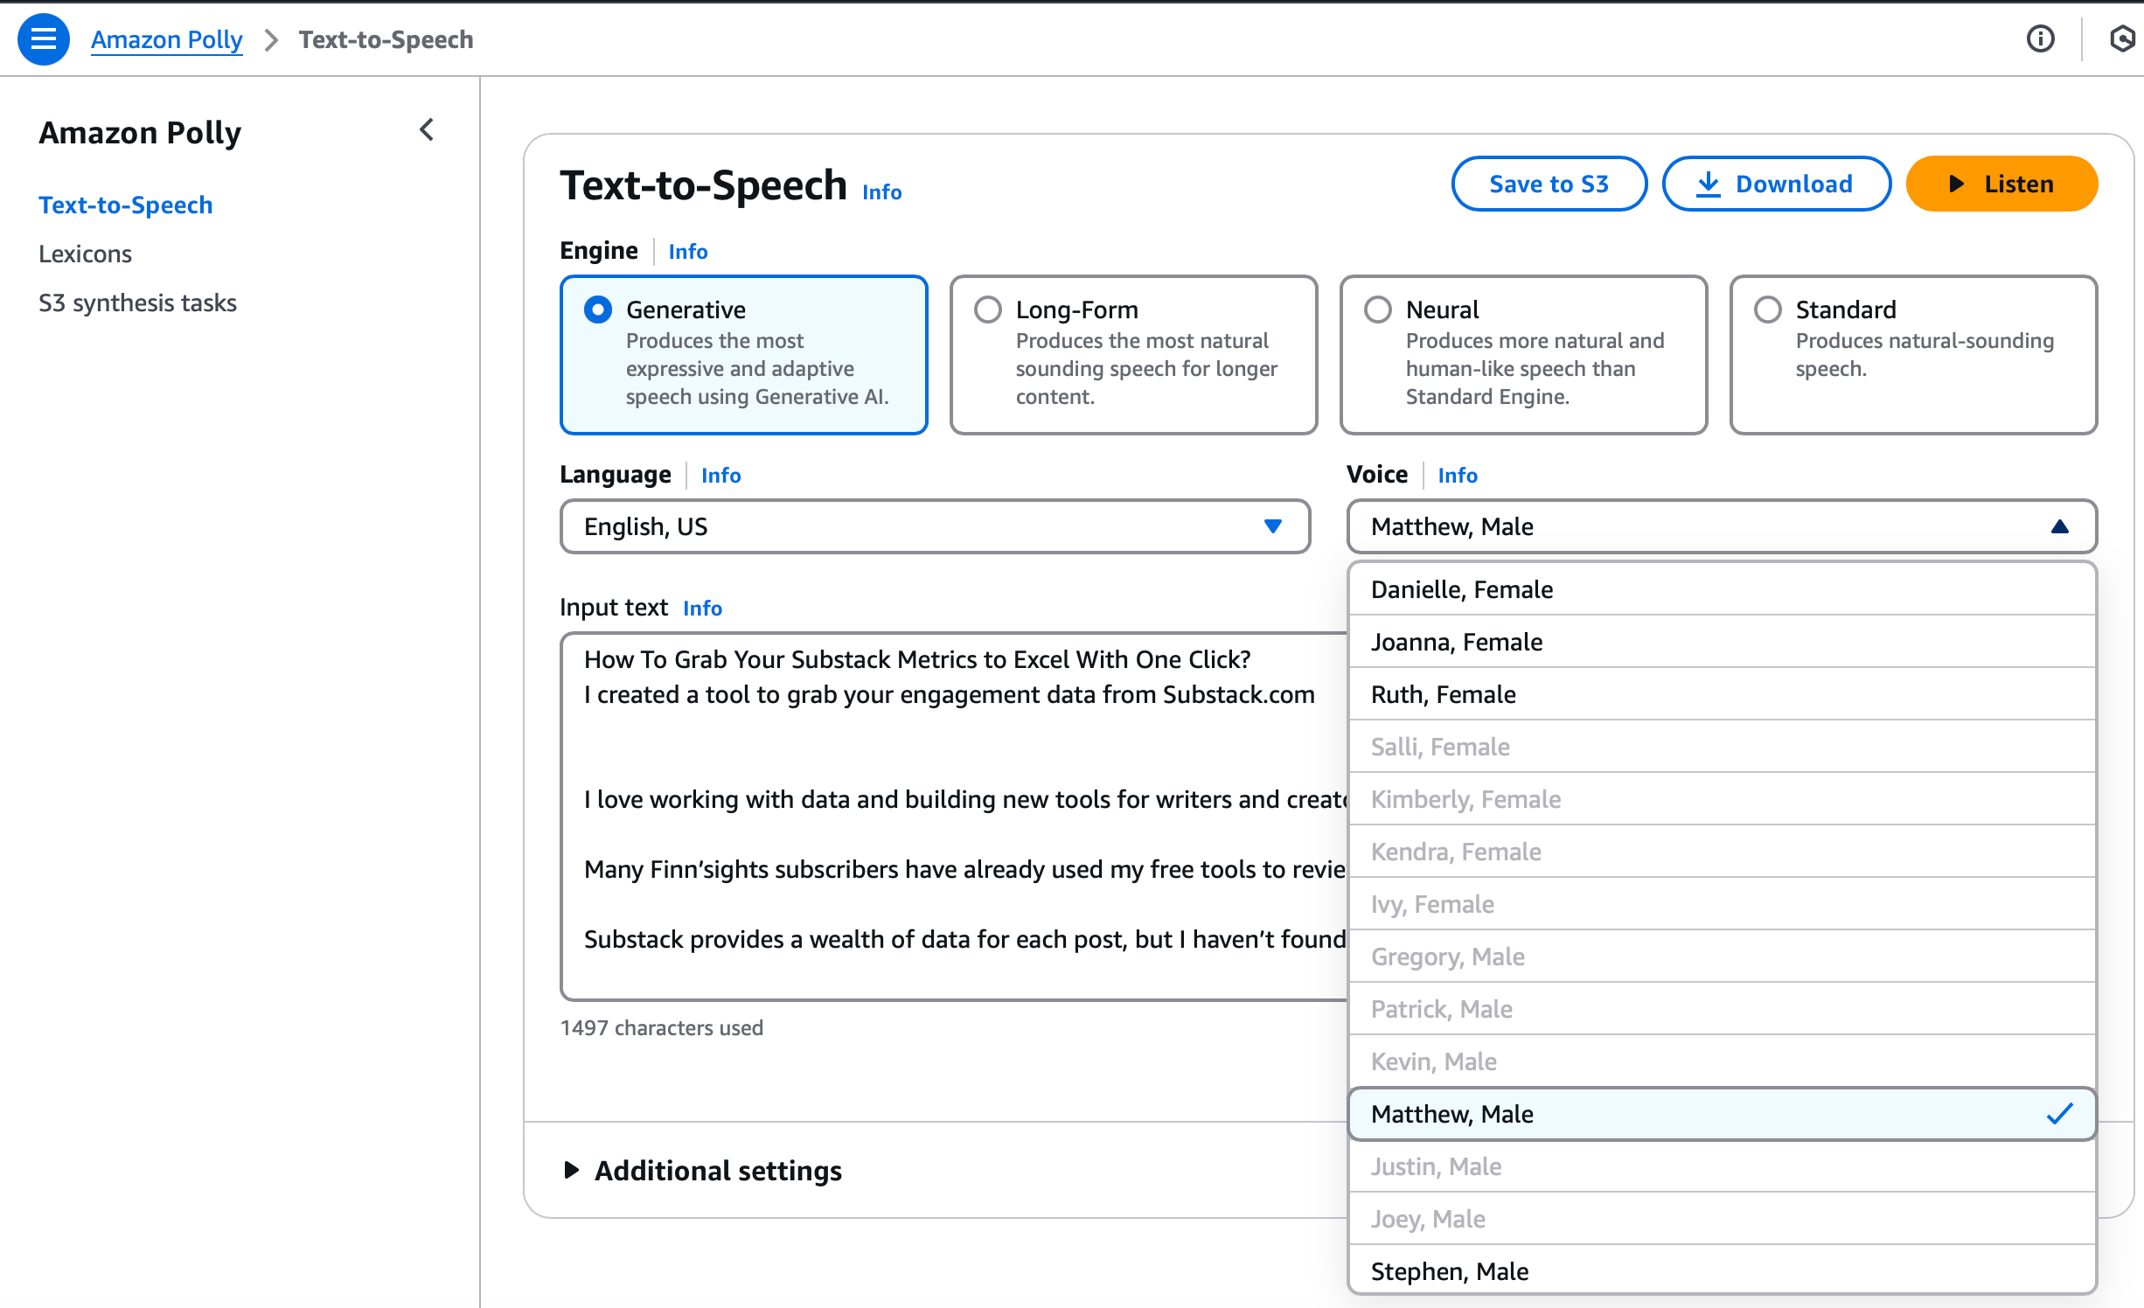The width and height of the screenshot is (2144, 1308).
Task: Click the disabled Kimberly, Female option
Action: point(1722,799)
